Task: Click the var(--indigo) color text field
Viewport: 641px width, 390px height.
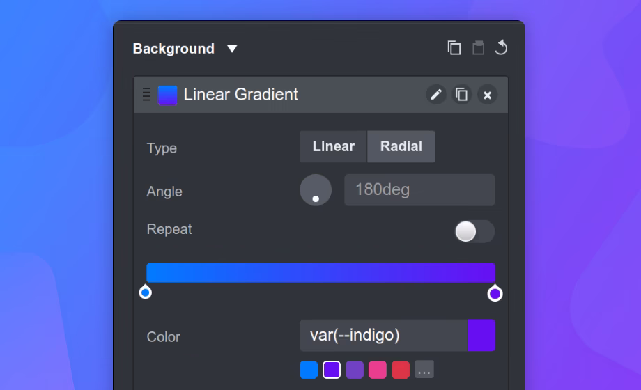Action: (x=383, y=336)
